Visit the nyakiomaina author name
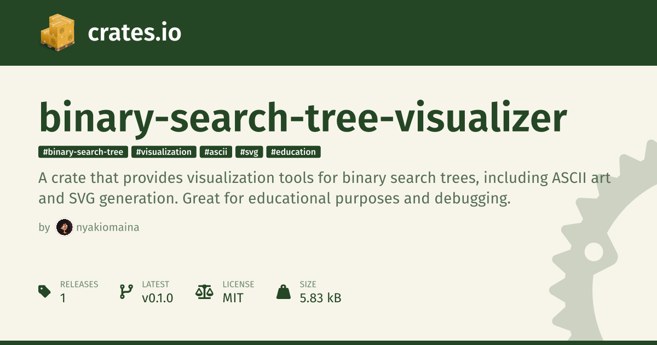Viewport: 657px width, 345px height. point(108,227)
